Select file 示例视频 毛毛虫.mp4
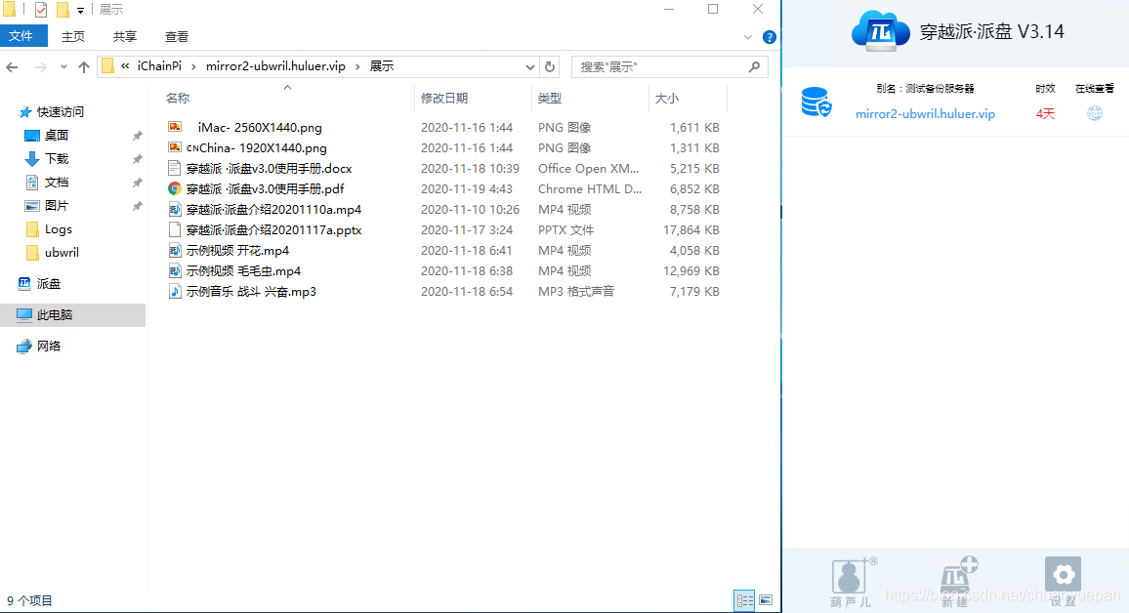This screenshot has height=613, width=1129. click(243, 271)
